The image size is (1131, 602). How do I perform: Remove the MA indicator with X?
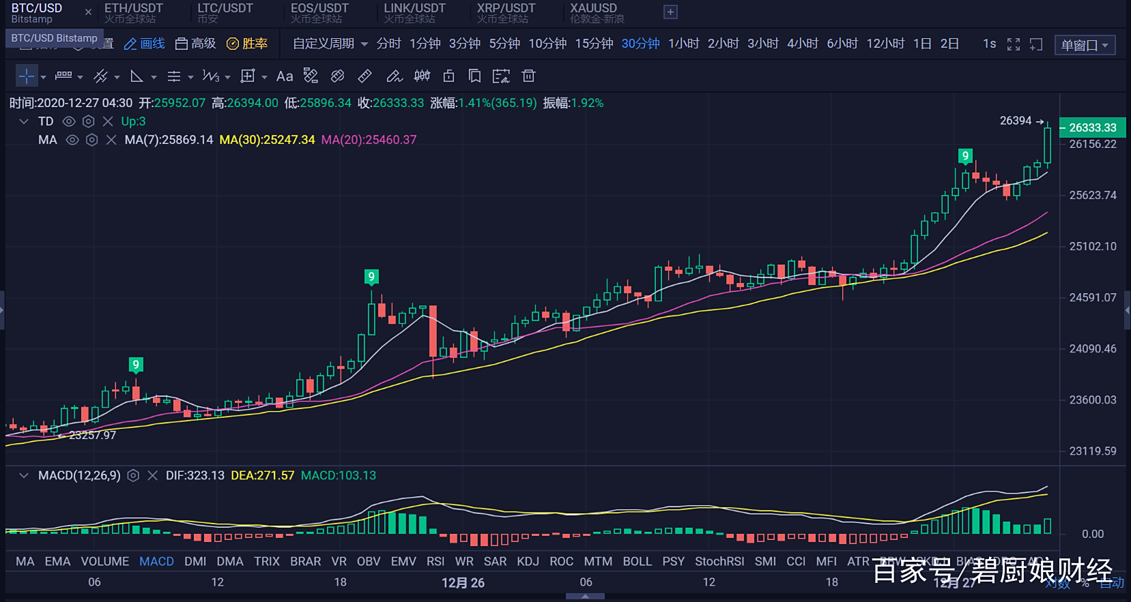(x=111, y=140)
